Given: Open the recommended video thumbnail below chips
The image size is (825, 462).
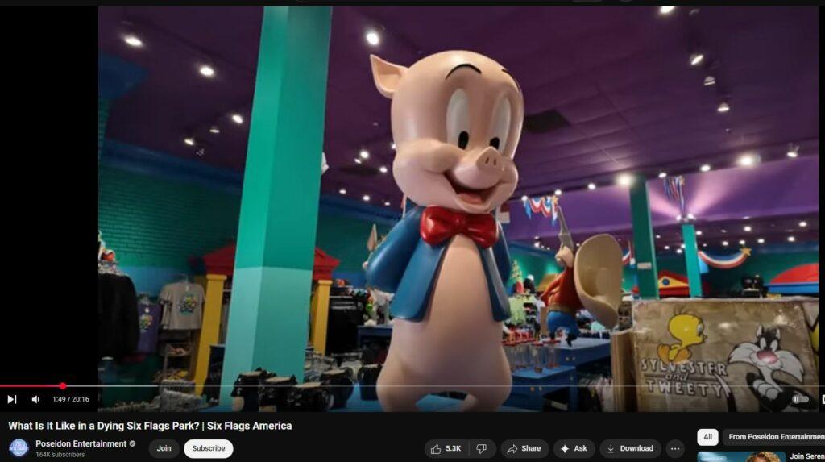Looking at the screenshot, I should click(x=741, y=456).
